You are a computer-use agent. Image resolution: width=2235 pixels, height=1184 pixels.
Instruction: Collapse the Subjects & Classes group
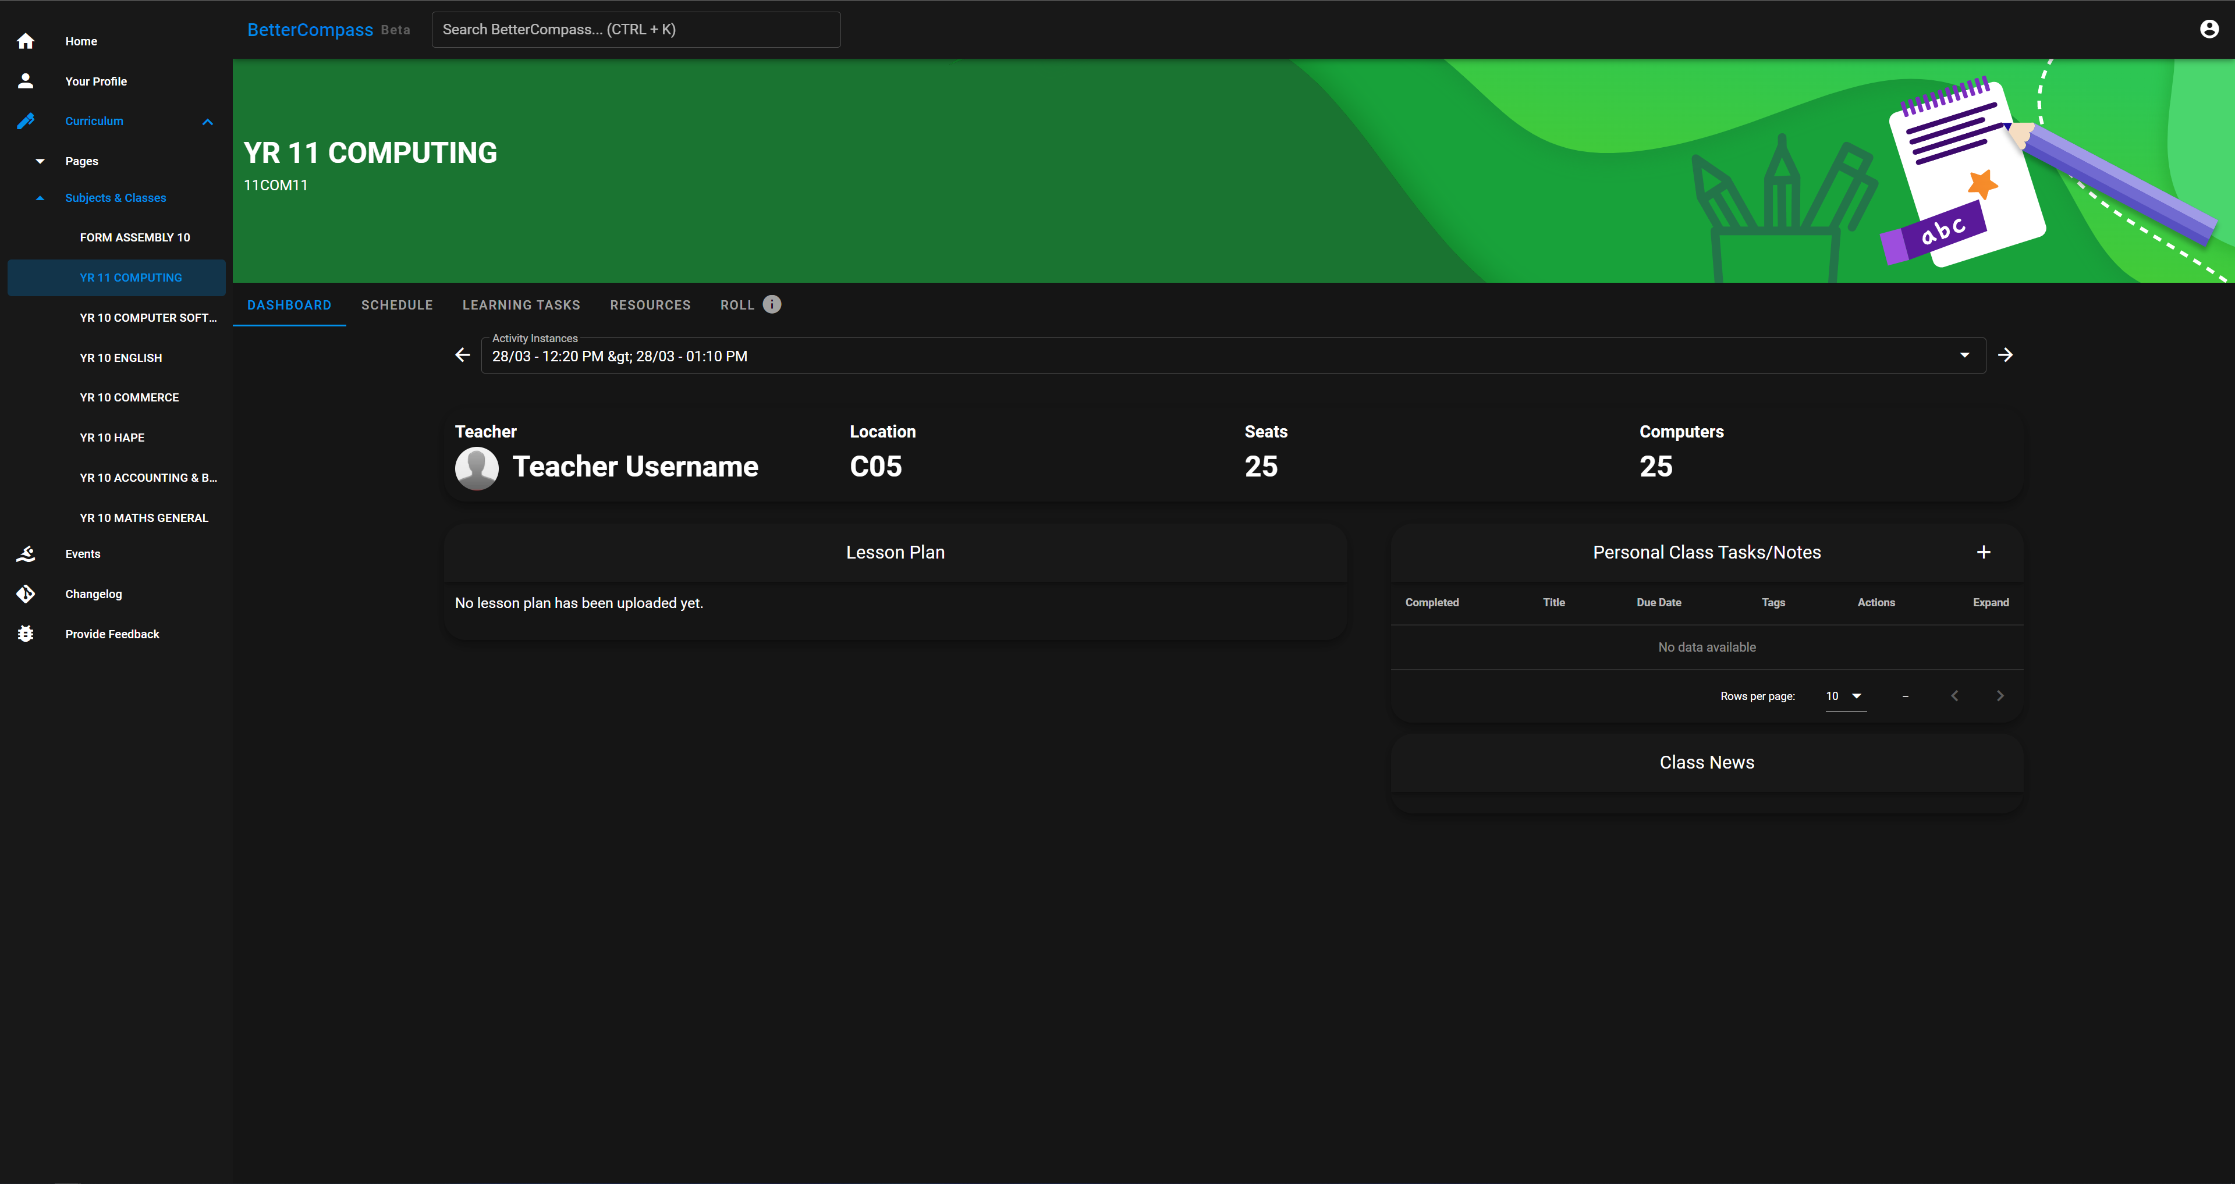click(x=40, y=198)
